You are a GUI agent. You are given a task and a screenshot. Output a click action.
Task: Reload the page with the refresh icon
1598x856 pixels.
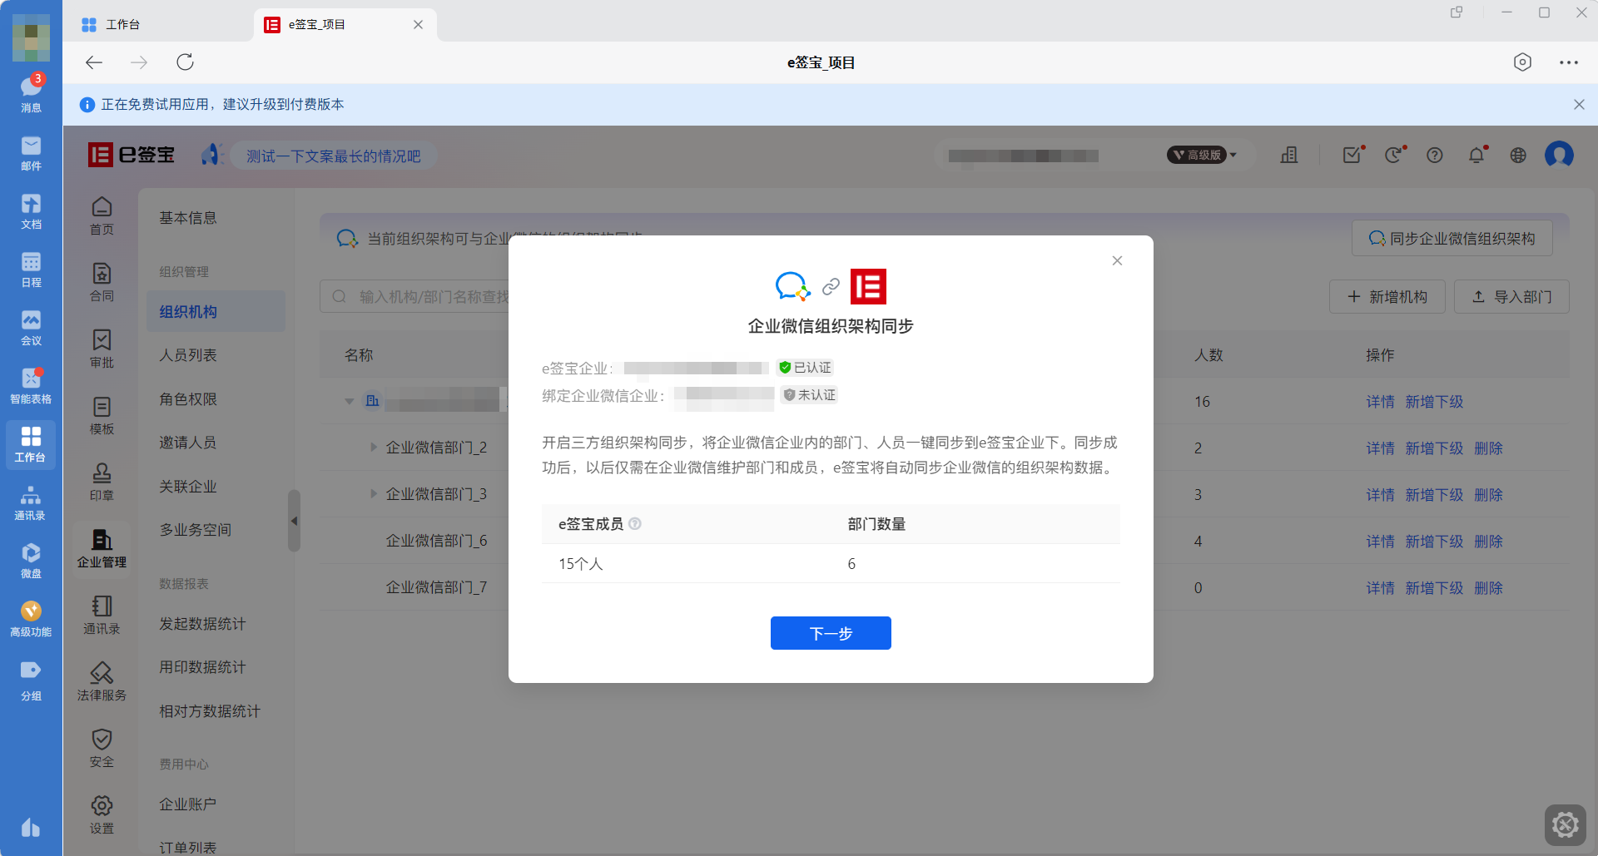pos(185,62)
